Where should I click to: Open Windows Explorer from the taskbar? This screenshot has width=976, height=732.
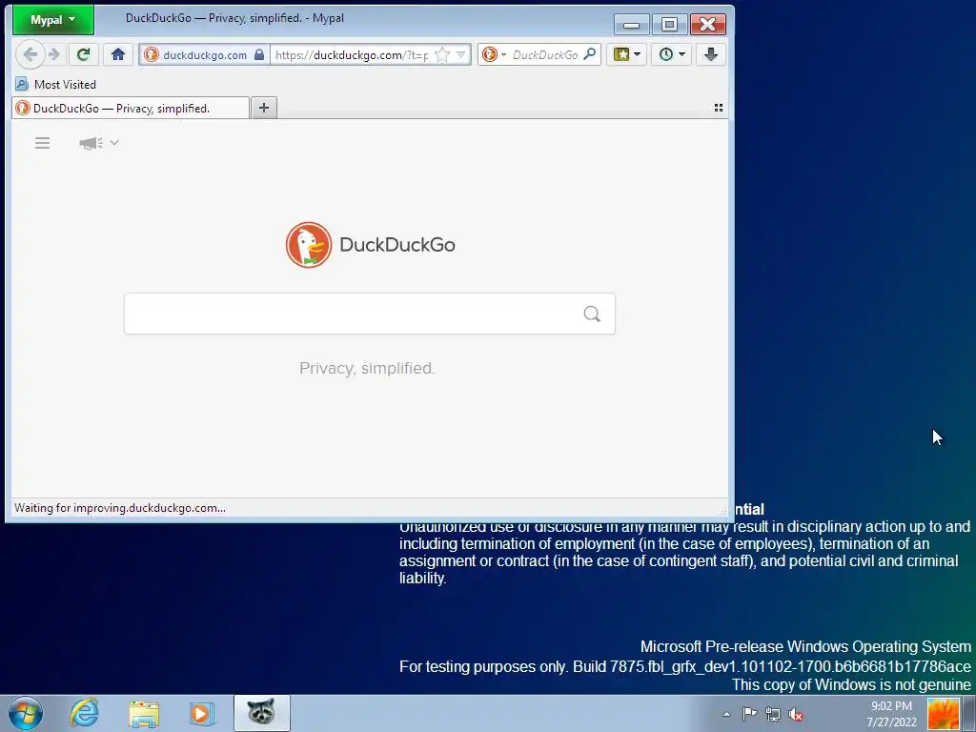144,713
